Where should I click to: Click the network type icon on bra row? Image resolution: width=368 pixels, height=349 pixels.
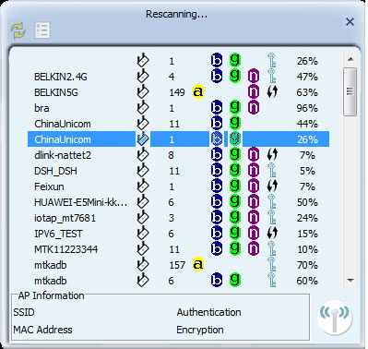[x=142, y=107]
